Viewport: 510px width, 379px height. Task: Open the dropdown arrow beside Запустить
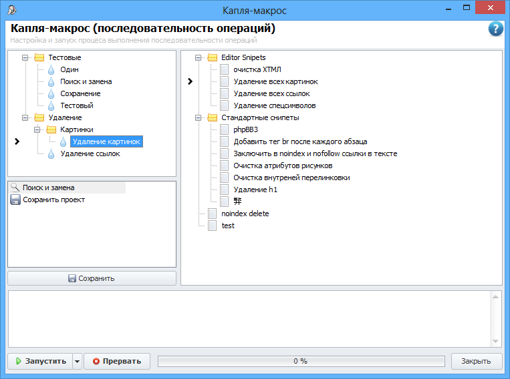click(78, 361)
